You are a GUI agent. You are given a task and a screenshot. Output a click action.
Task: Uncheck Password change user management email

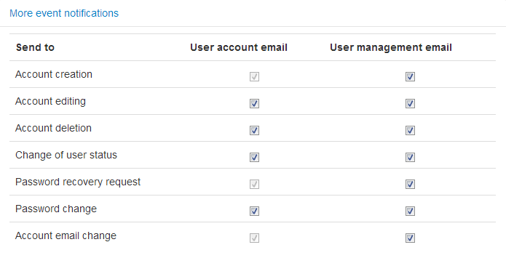[x=410, y=211]
